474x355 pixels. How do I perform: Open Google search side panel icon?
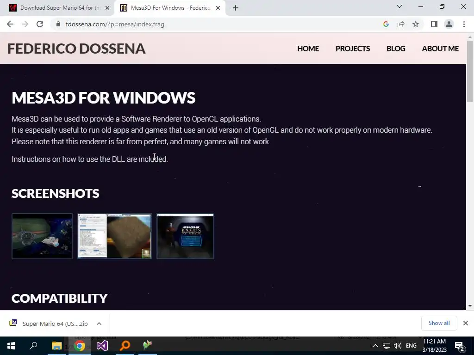point(386,24)
